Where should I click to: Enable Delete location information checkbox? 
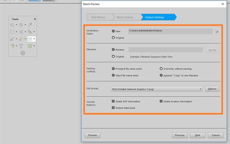point(161,101)
